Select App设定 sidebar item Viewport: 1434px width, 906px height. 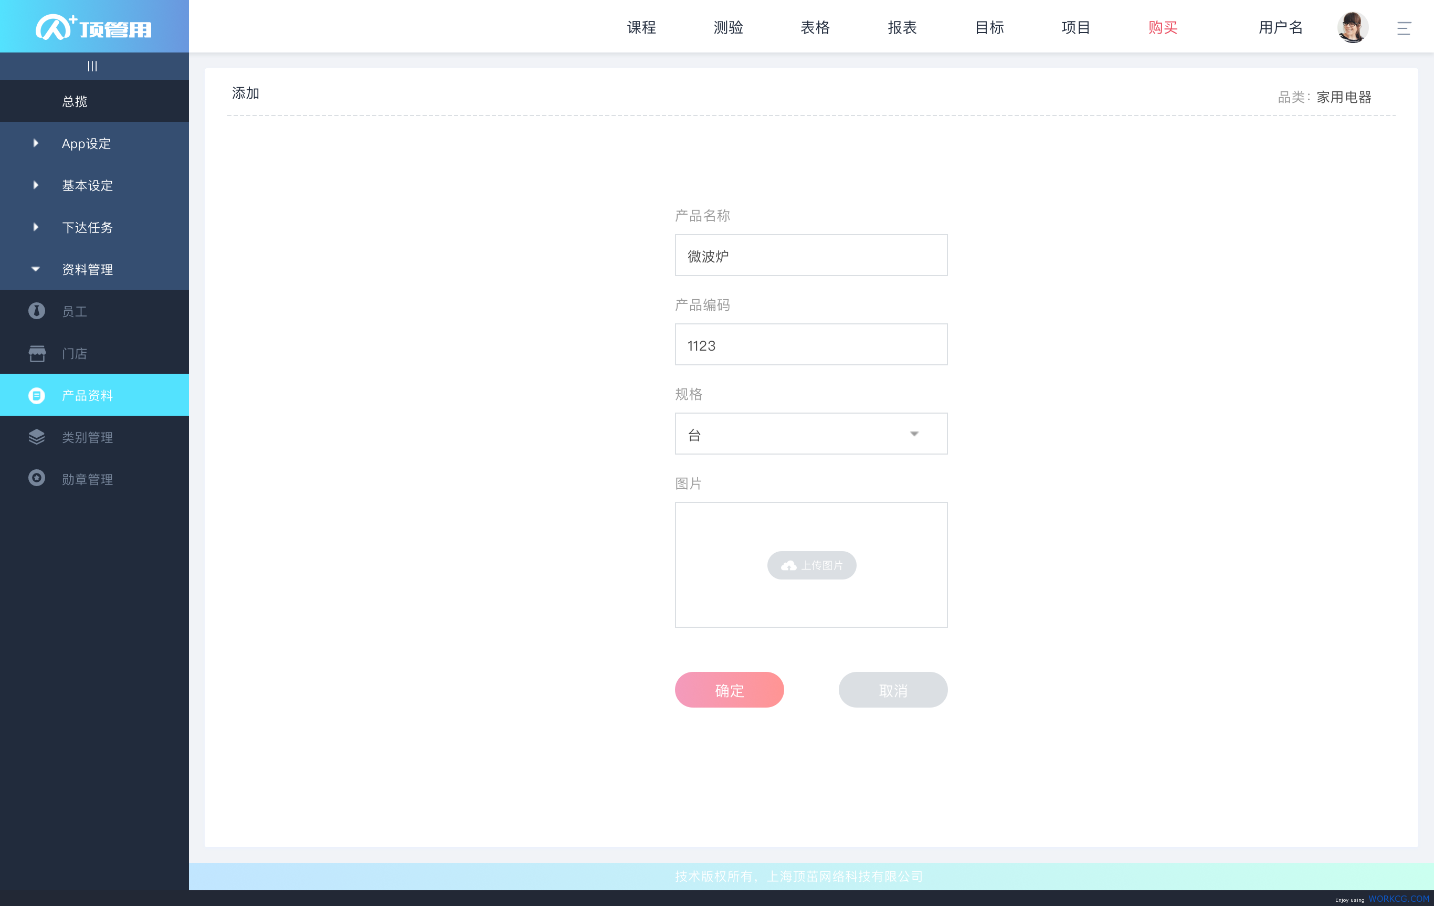click(x=94, y=143)
